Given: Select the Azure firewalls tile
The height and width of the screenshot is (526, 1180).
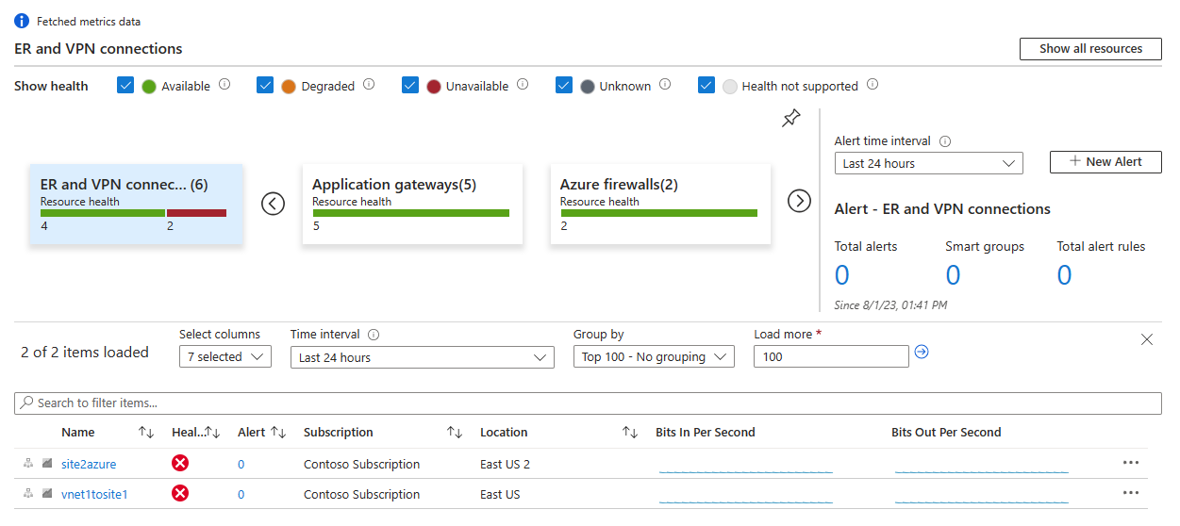Looking at the screenshot, I should (x=660, y=205).
